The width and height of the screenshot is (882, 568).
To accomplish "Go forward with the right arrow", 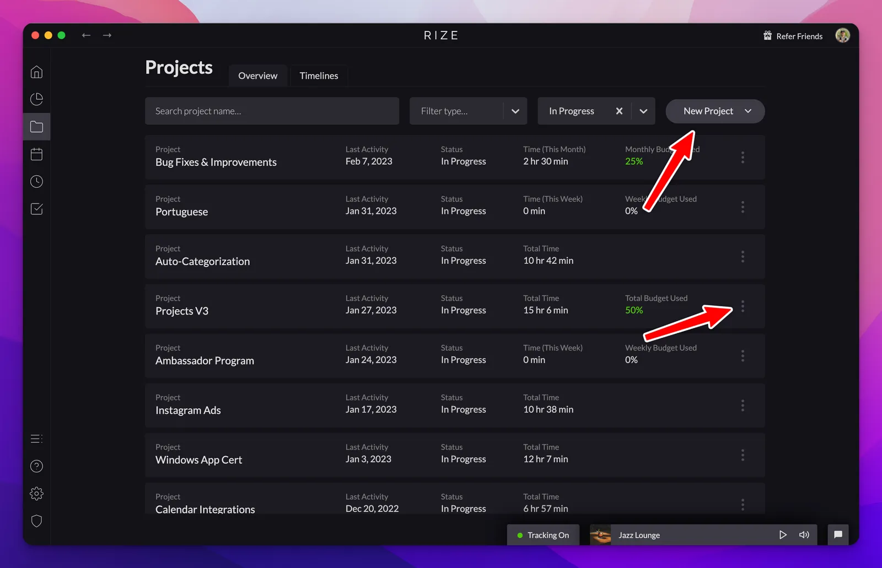I will click(107, 35).
